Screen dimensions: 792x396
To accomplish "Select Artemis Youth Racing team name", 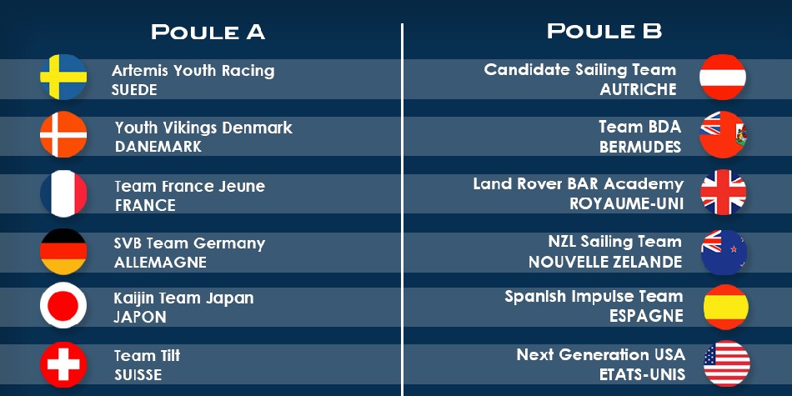I will point(193,71).
